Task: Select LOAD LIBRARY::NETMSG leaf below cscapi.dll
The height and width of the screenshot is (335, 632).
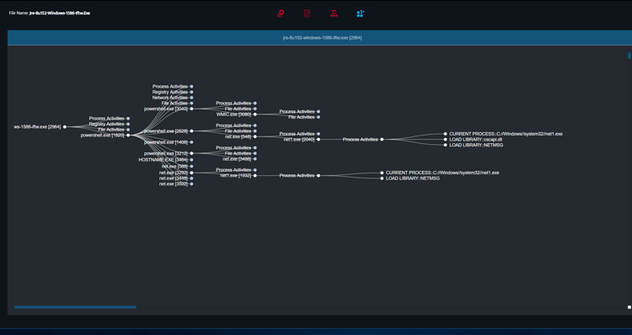Action: (x=446, y=145)
